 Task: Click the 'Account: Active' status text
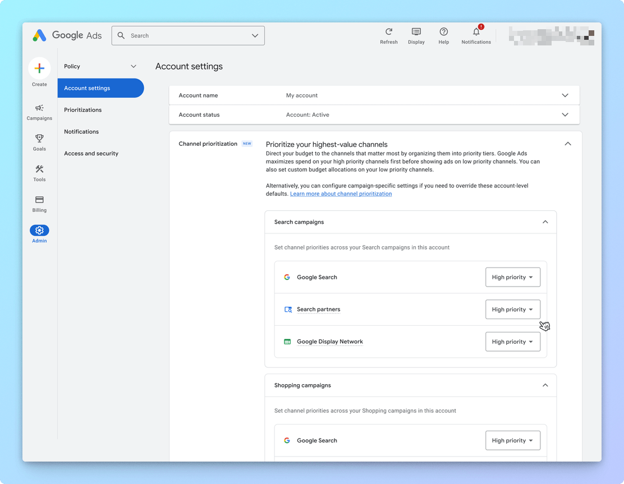(308, 114)
